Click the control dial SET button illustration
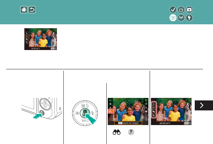This screenshot has height=144, width=213. (x=85, y=113)
